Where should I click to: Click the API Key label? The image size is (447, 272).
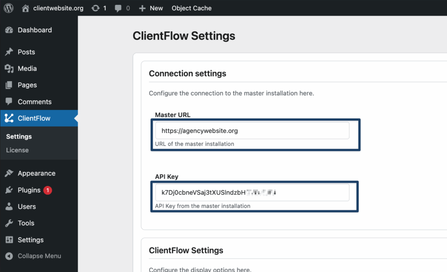[166, 176]
